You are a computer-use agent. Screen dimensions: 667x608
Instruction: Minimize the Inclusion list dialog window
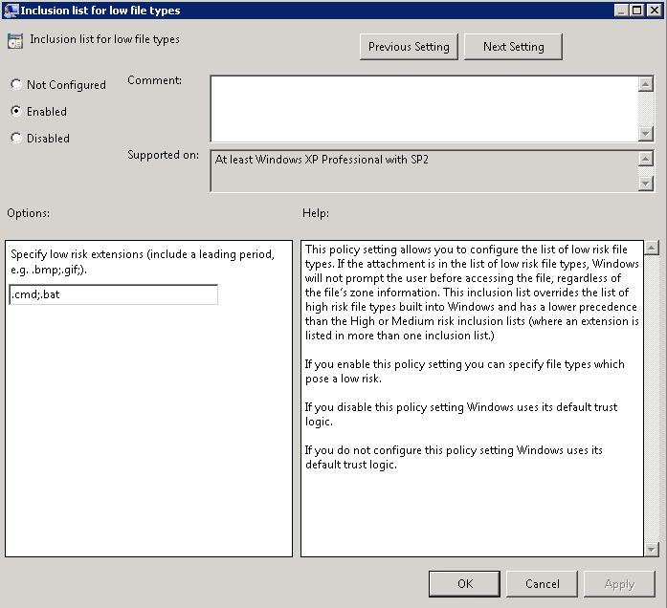point(621,11)
